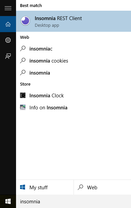Click the Feedback person icon

[8, 56]
